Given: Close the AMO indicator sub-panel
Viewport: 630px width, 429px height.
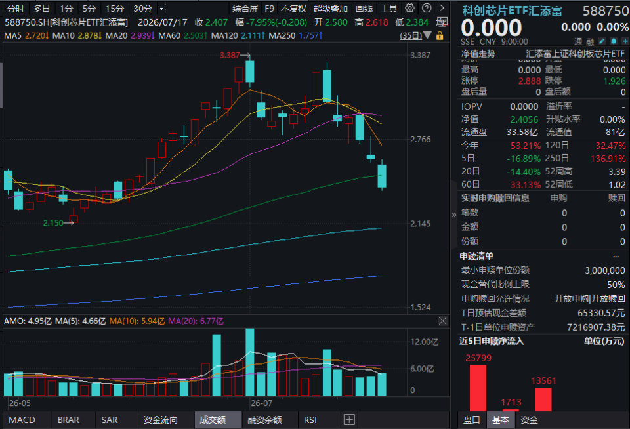Looking at the screenshot, I should pyautogui.click(x=442, y=321).
